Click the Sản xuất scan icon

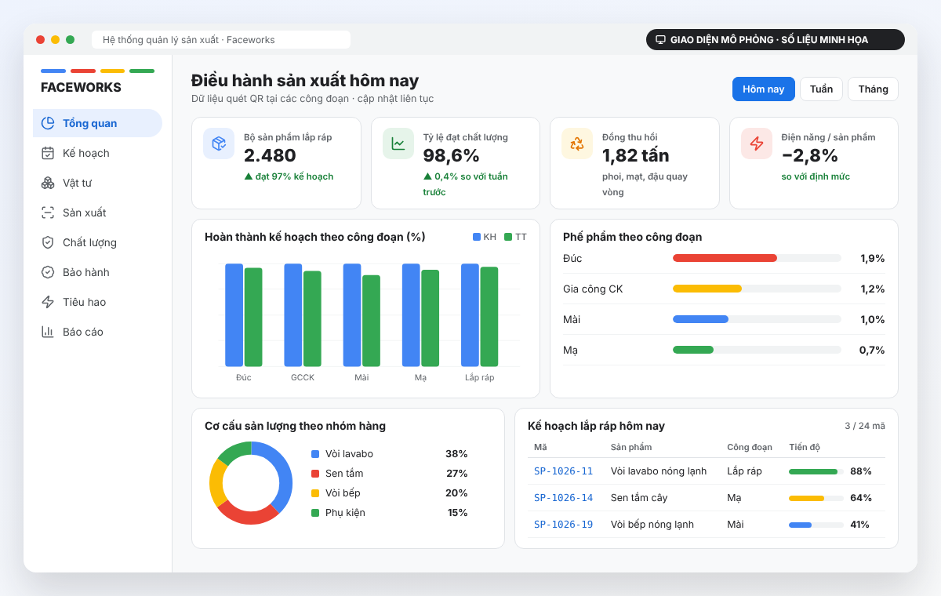[48, 213]
